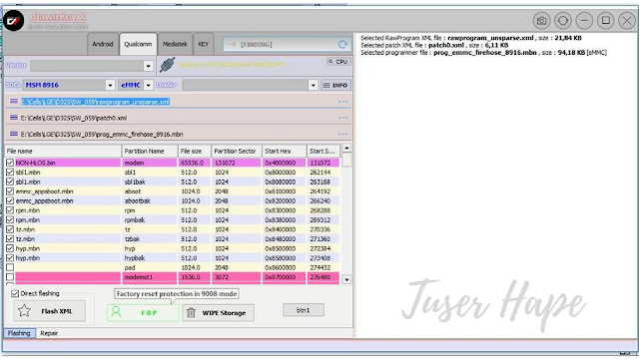This screenshot has width=639, height=359.
Task: Click the WIPE Storage button
Action: (218, 312)
